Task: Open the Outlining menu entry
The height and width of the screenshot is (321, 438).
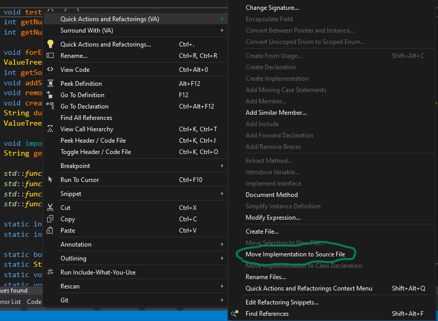Action: click(x=73, y=258)
